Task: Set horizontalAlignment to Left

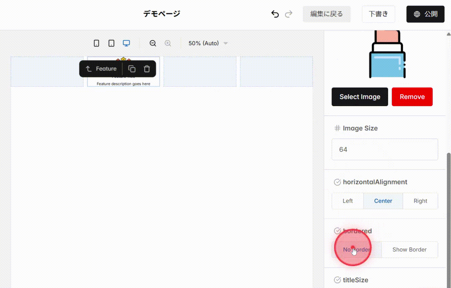Action: [348, 201]
